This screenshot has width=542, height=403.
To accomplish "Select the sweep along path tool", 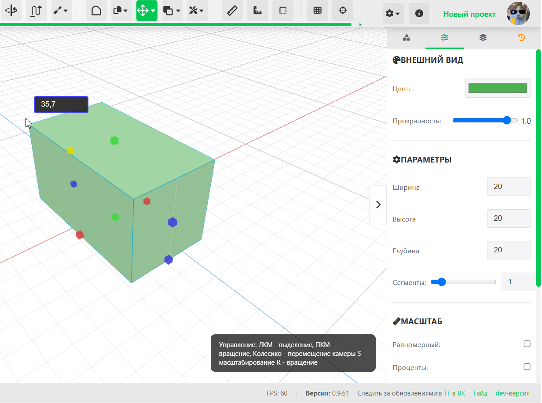I will click(36, 11).
